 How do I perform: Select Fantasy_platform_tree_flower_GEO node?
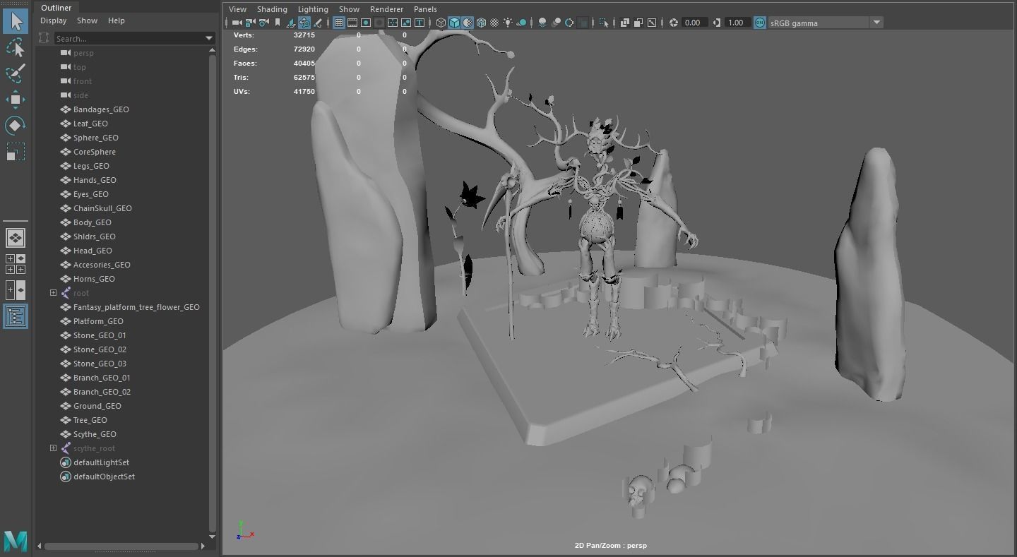136,307
